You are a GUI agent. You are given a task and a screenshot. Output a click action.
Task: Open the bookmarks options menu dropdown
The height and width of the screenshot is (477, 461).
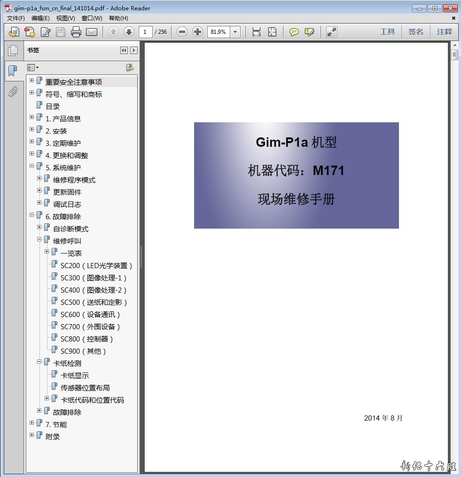(x=33, y=68)
